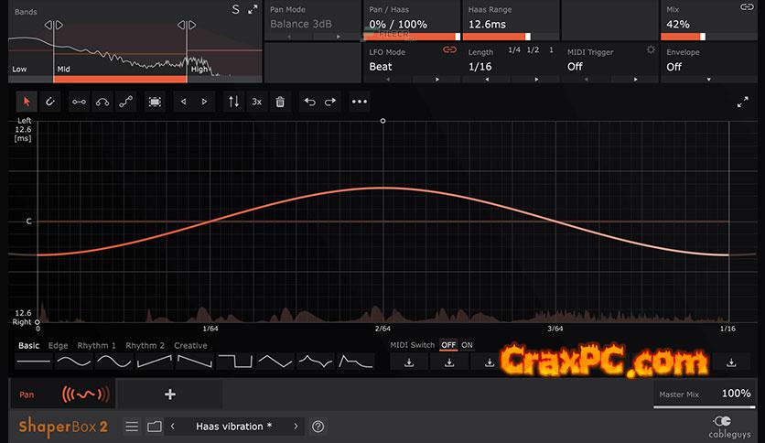This screenshot has height=443, width=765.
Task: Add a new shaper with the plus button
Action: click(x=169, y=394)
